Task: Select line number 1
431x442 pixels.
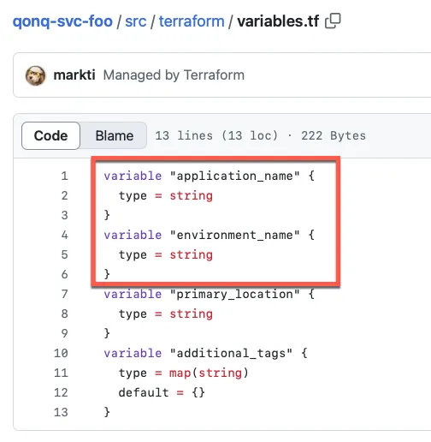Action: pyautogui.click(x=64, y=176)
